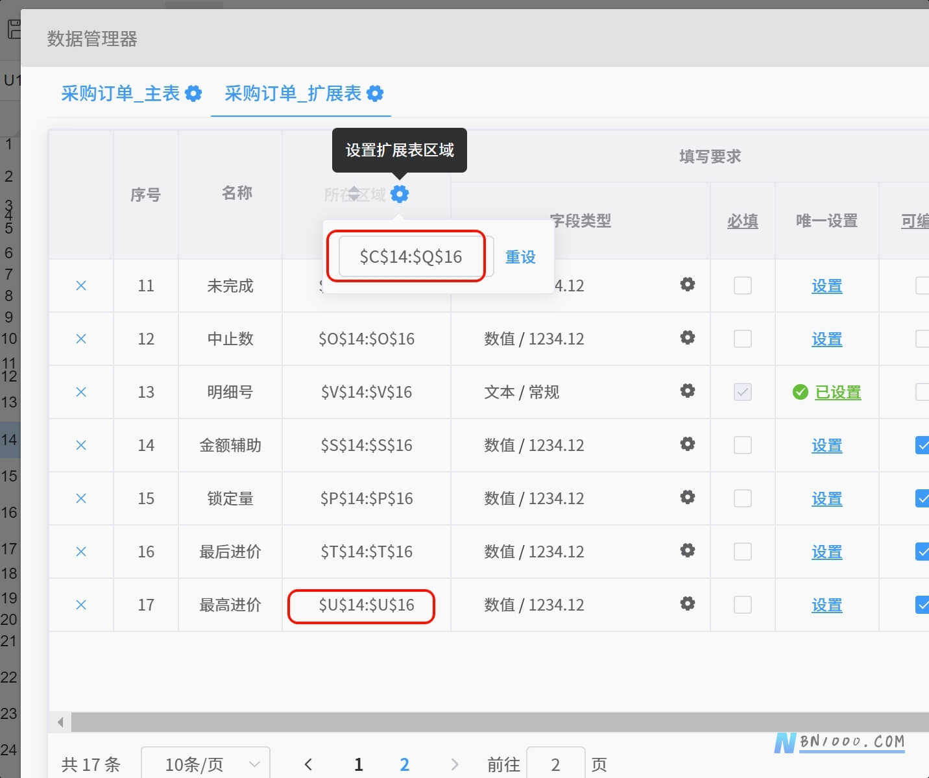This screenshot has height=778, width=929.
Task: Open 唯一设置 link for 锁定量 row
Action: click(827, 498)
